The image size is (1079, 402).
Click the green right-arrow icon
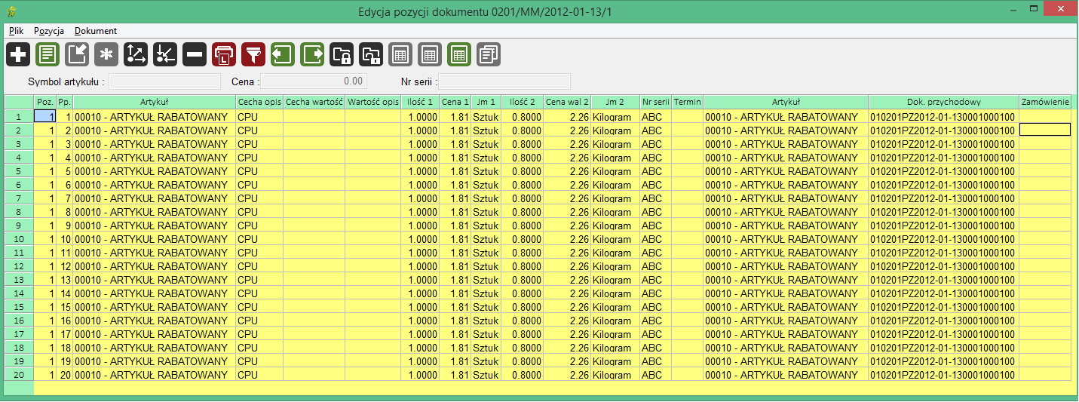click(x=312, y=54)
